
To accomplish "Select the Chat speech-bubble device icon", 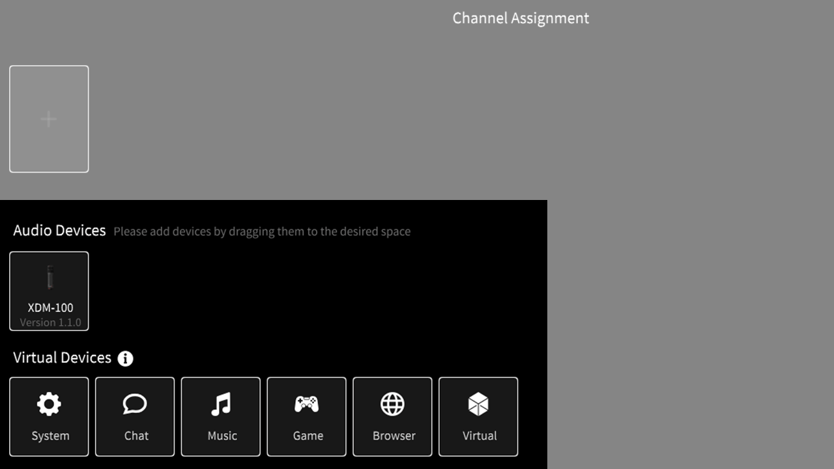I will tap(135, 403).
